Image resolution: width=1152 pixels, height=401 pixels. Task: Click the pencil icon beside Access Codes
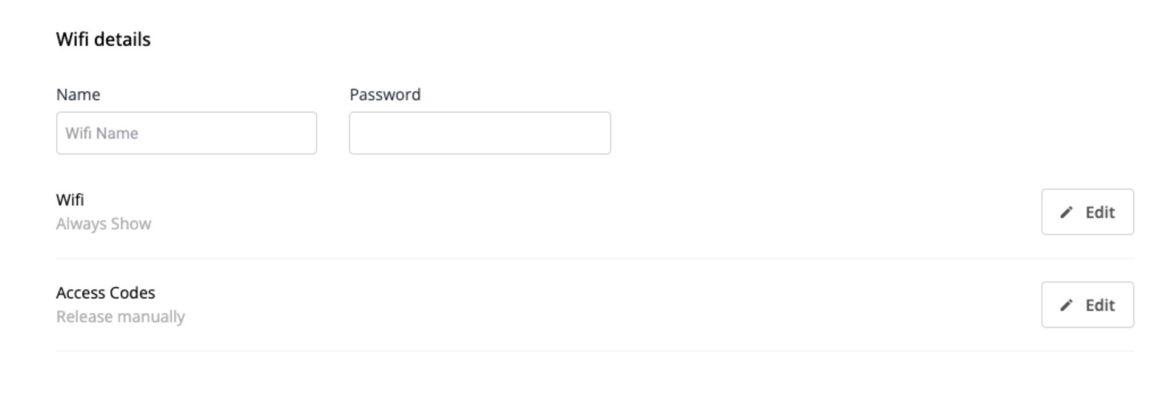tap(1066, 305)
